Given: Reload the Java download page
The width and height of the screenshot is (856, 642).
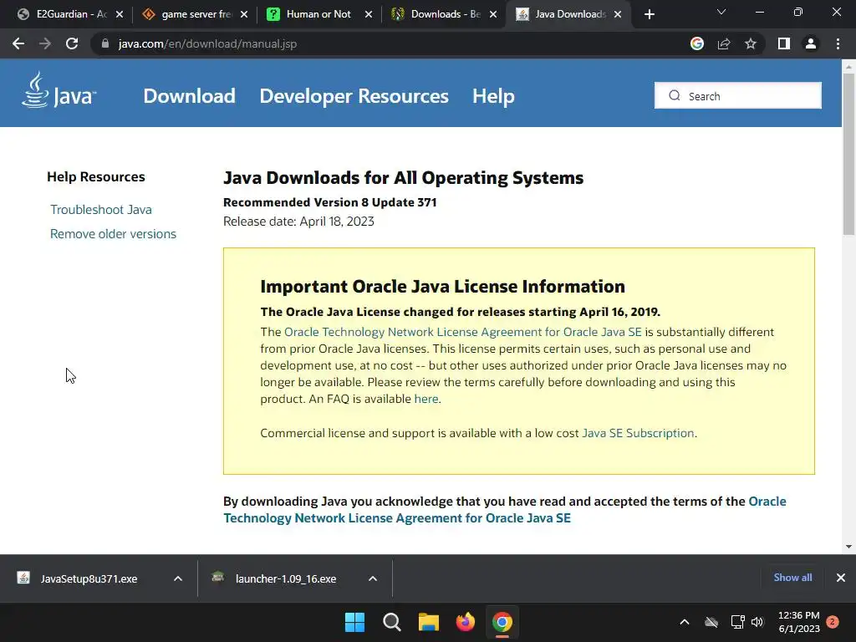Looking at the screenshot, I should 72,43.
